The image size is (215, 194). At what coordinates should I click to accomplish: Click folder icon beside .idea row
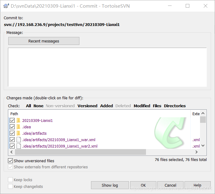[18, 127]
